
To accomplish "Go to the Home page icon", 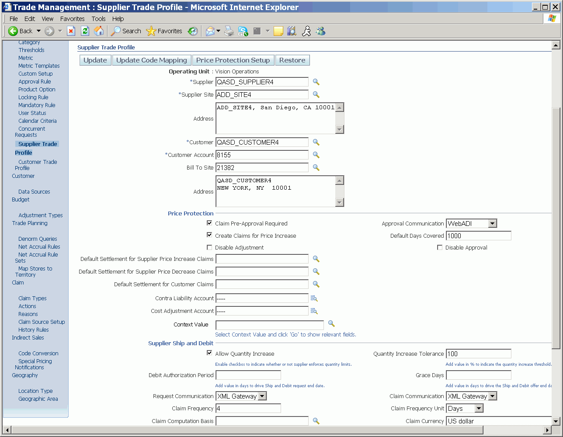I will click(x=99, y=31).
